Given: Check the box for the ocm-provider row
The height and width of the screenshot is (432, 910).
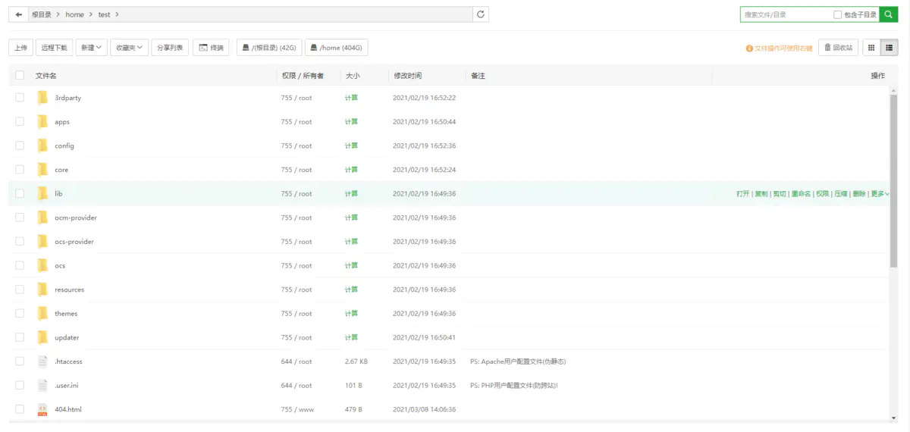Looking at the screenshot, I should coord(20,218).
